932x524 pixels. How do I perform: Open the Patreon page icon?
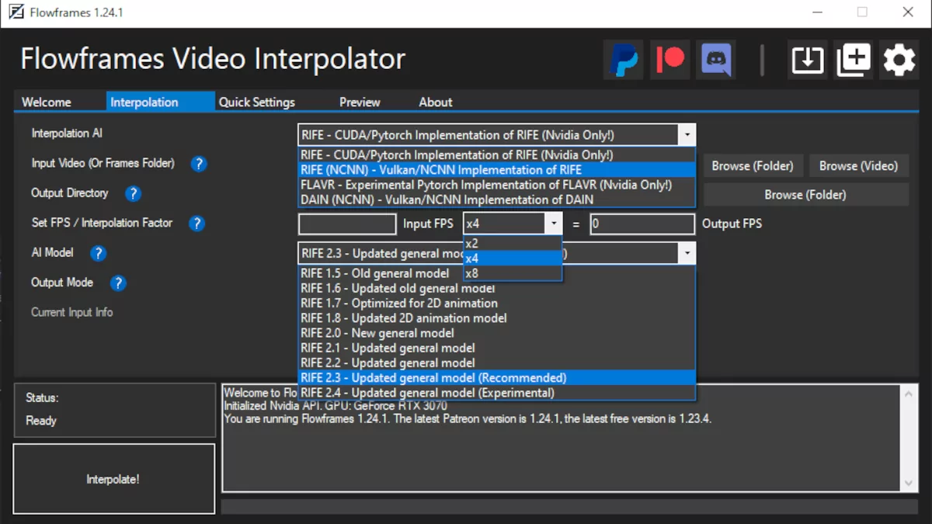pos(669,60)
